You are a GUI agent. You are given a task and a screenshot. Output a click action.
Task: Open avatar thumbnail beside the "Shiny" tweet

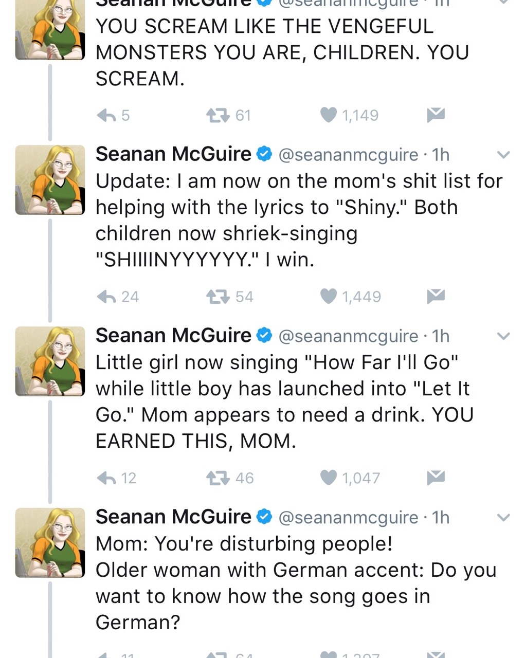(x=50, y=179)
